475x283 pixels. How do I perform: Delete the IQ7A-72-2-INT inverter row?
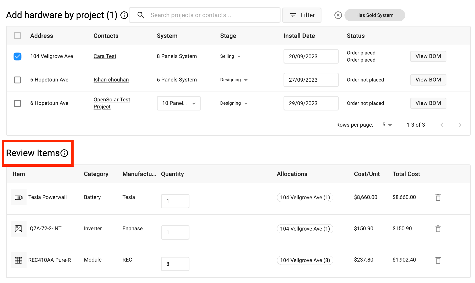coord(438,229)
